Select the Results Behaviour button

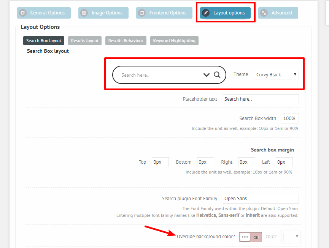coord(126,41)
